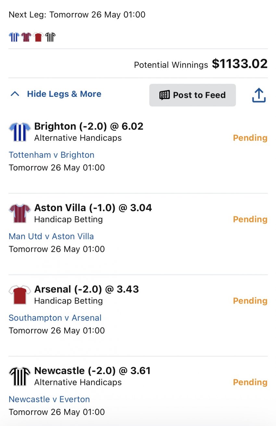
Task: Click small claret jersey under Next Leg
Action: 26,37
